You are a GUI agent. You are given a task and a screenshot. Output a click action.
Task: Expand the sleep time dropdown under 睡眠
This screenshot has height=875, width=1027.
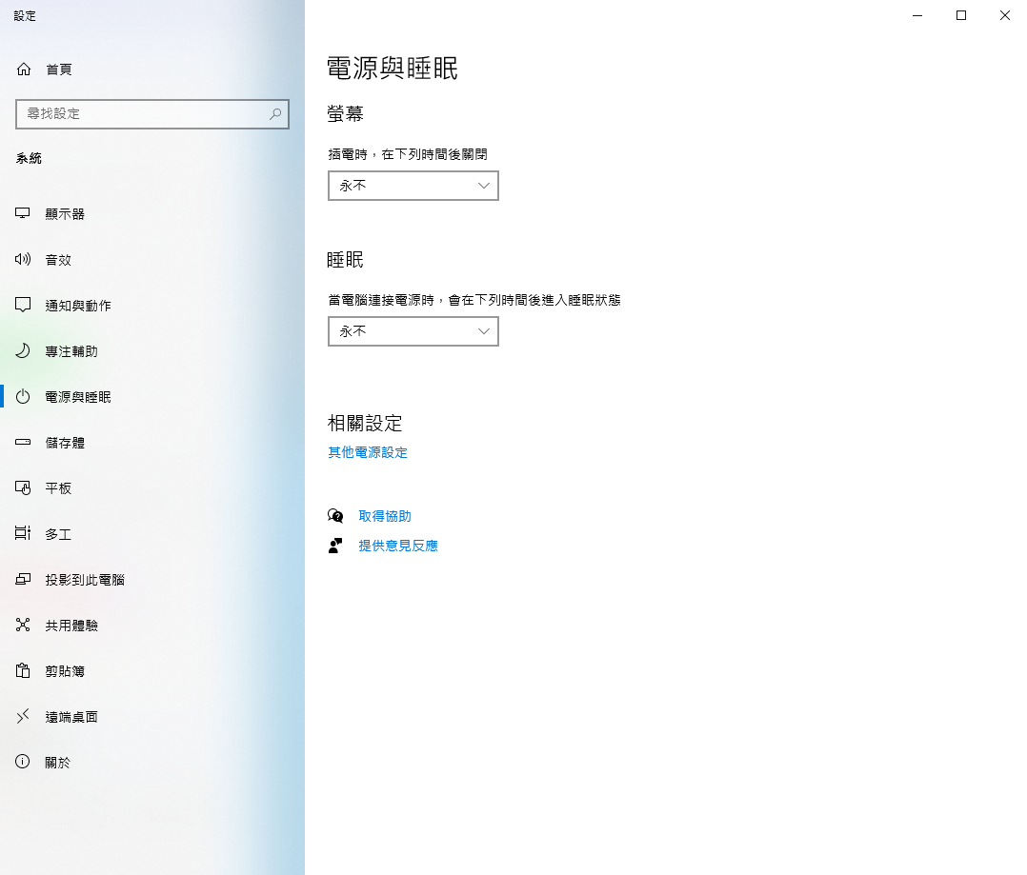tap(413, 331)
